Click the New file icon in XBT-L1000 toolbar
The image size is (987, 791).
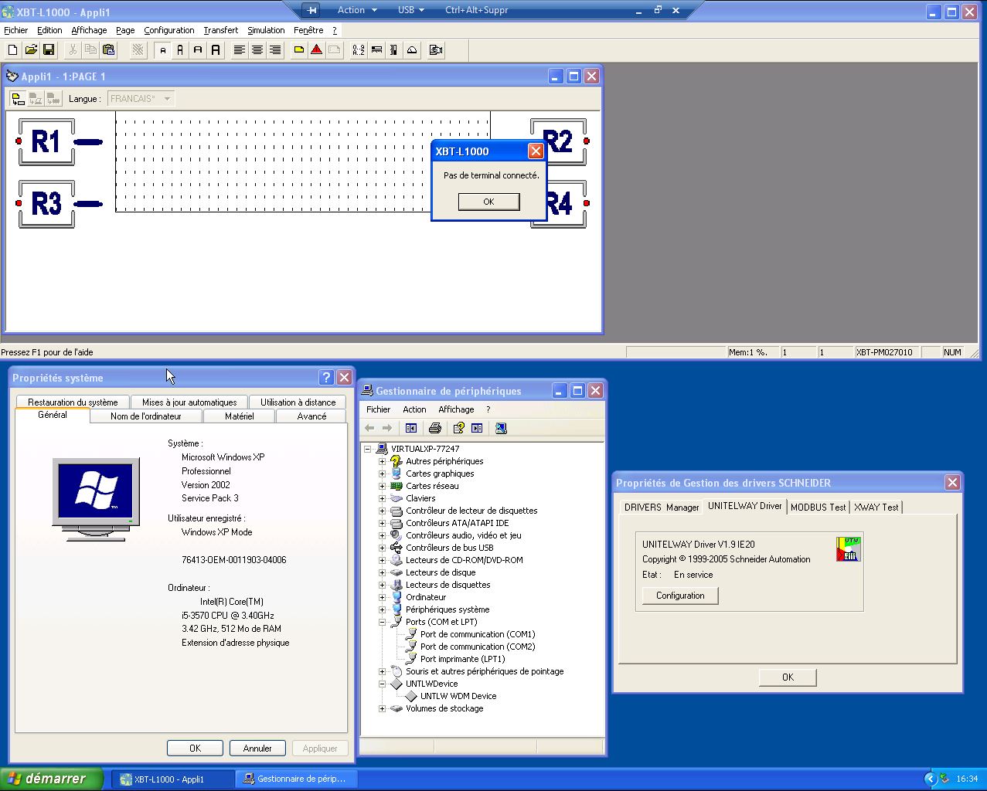[x=12, y=50]
